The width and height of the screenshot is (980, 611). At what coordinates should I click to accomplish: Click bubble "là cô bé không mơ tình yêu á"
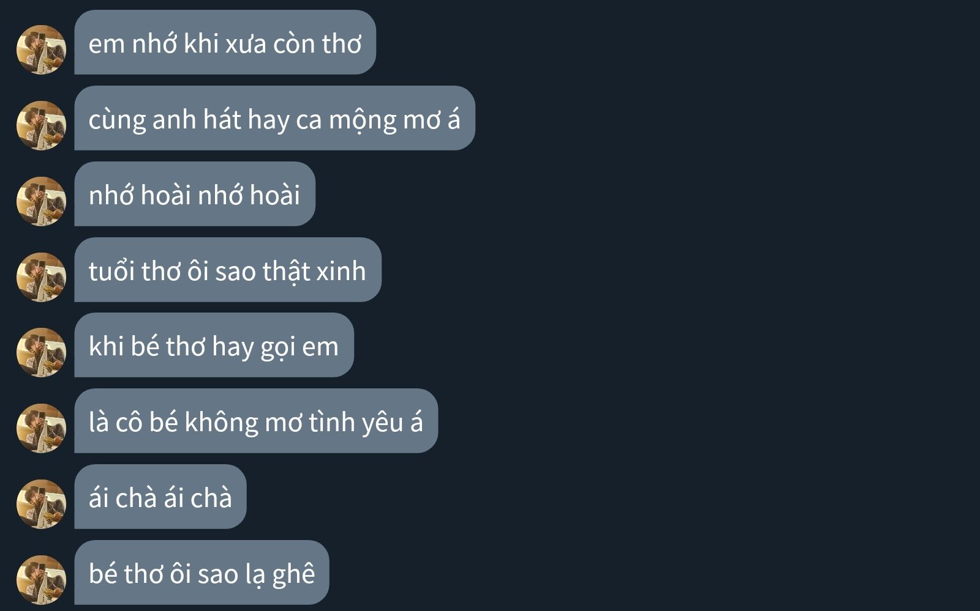click(x=256, y=421)
